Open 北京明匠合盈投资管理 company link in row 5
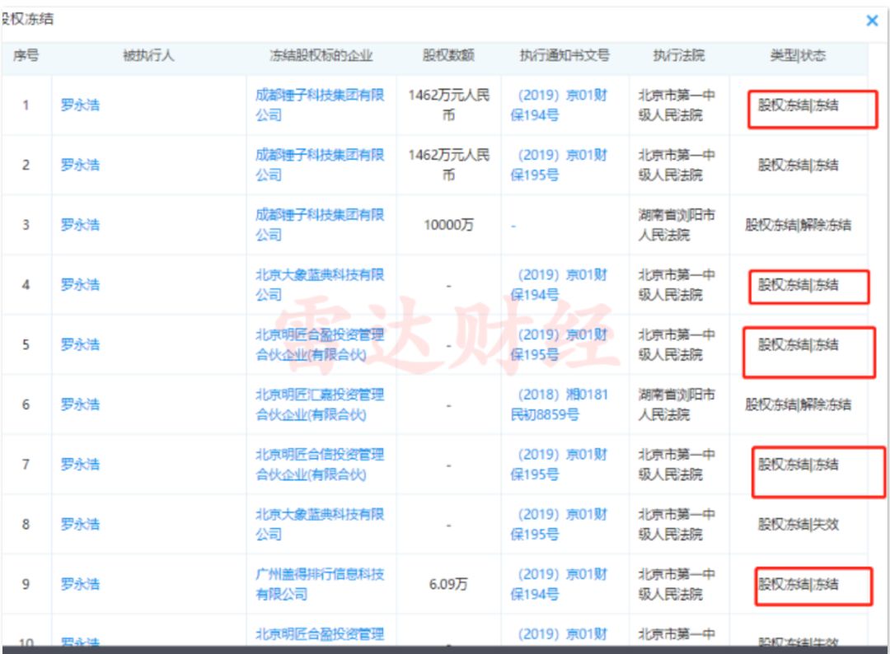The width and height of the screenshot is (890, 654). click(x=320, y=345)
